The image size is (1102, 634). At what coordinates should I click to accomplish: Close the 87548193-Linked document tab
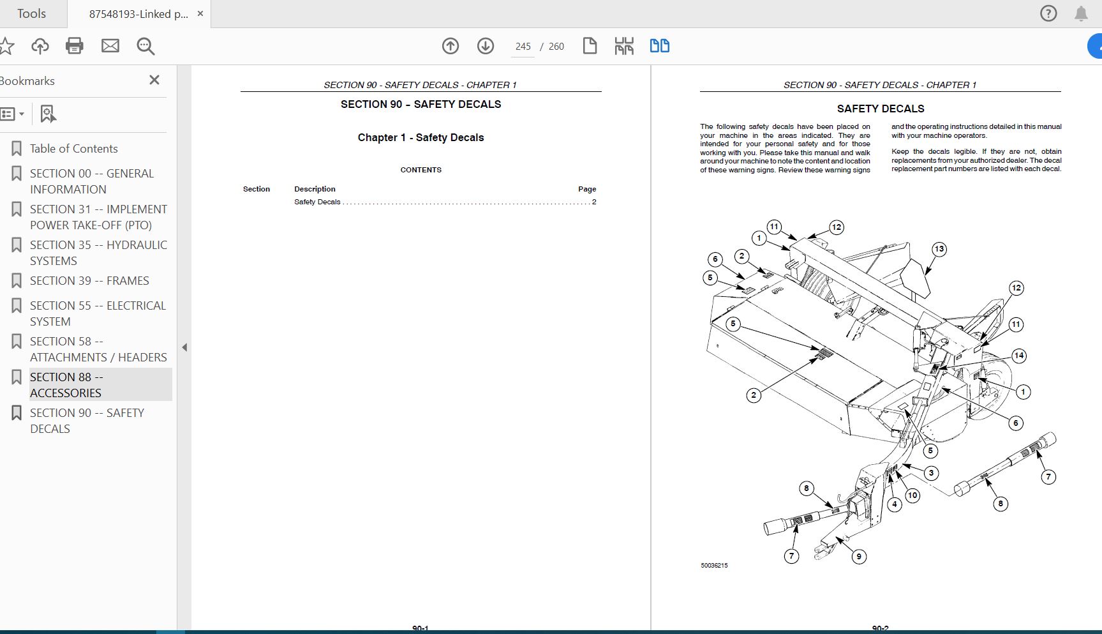(200, 13)
